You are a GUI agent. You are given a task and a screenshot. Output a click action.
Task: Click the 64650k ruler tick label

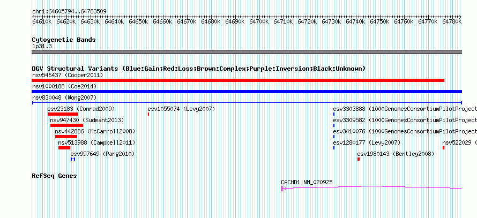[x=138, y=21]
